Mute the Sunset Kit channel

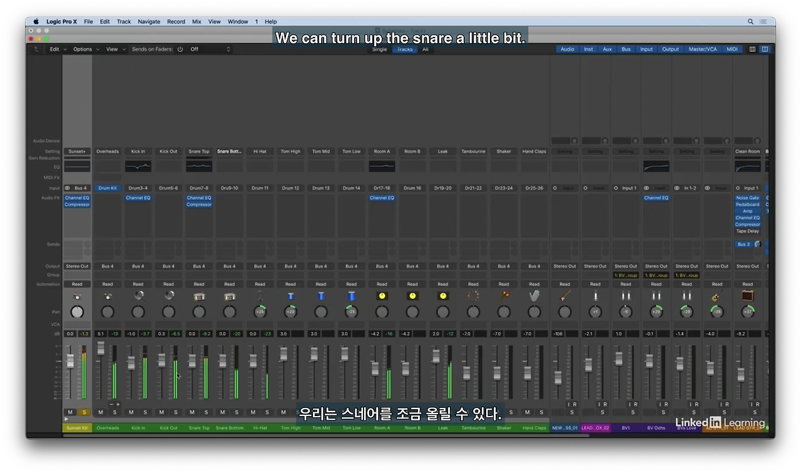point(70,412)
